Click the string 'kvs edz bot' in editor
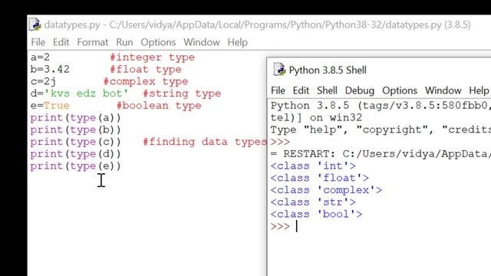Image resolution: width=491 pixels, height=276 pixels. (86, 94)
